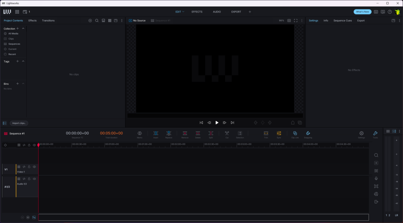This screenshot has width=403, height=223.
Task: Open the viewer zoom percentage dropdown
Action: click(x=281, y=20)
